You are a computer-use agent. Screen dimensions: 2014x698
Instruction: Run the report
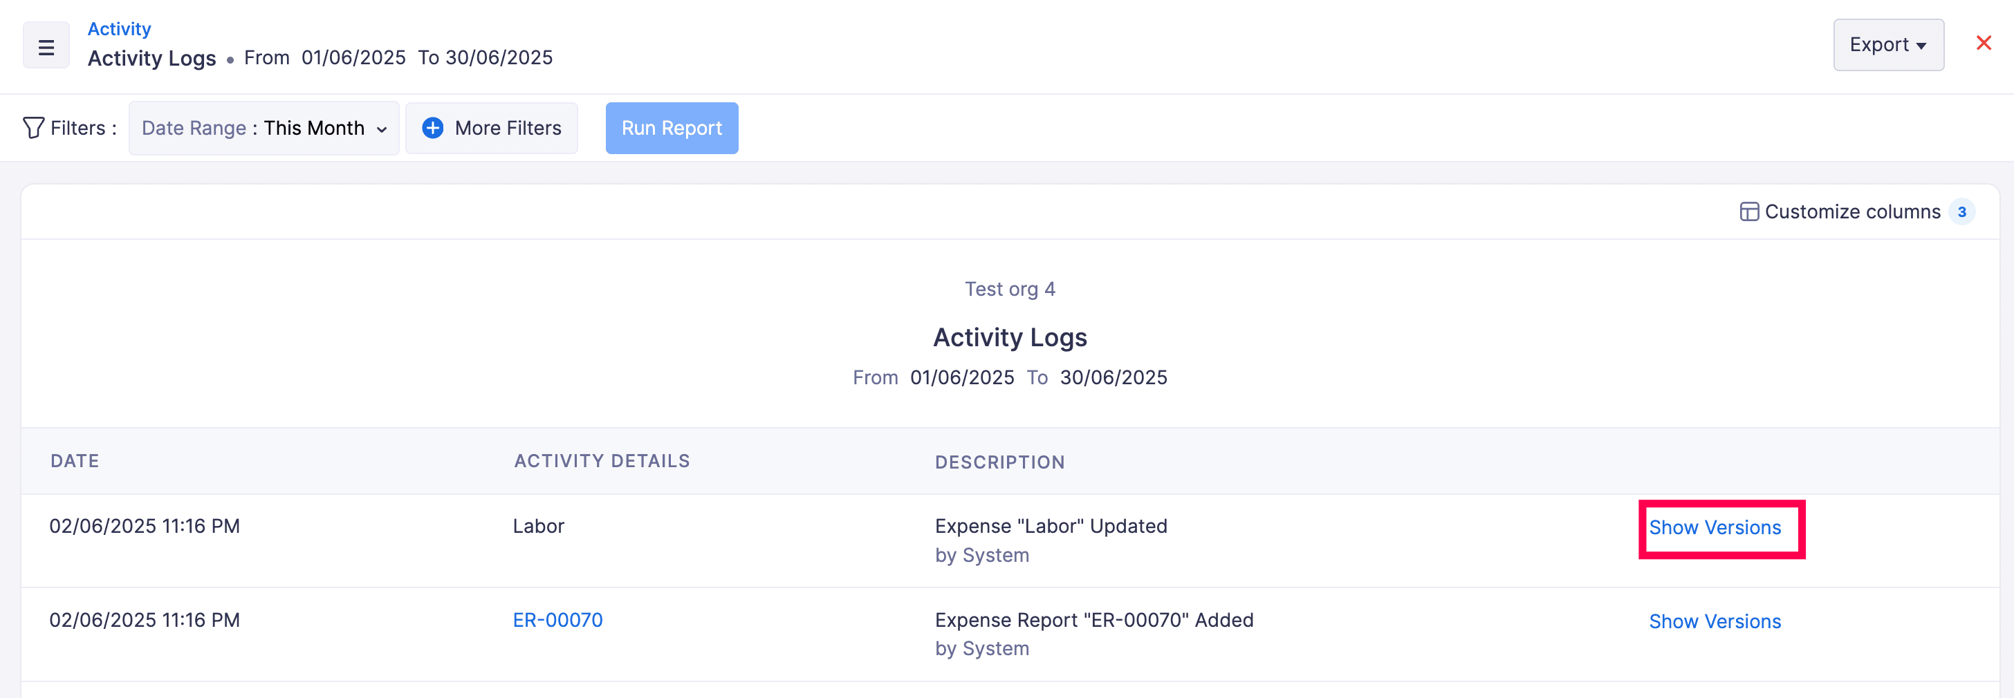(x=671, y=127)
